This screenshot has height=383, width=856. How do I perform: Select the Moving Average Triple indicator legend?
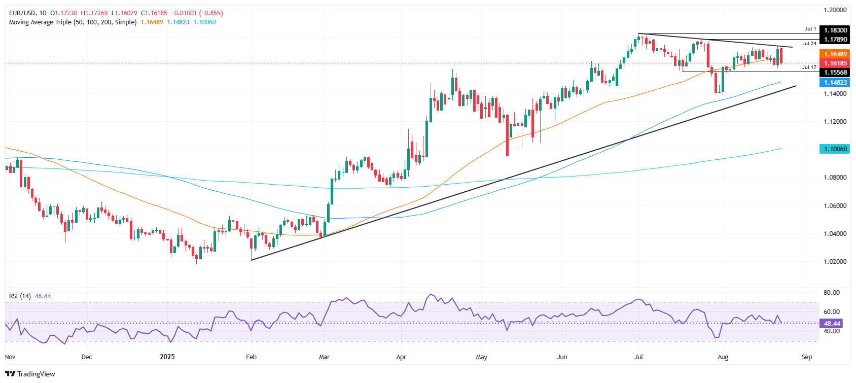tap(73, 22)
